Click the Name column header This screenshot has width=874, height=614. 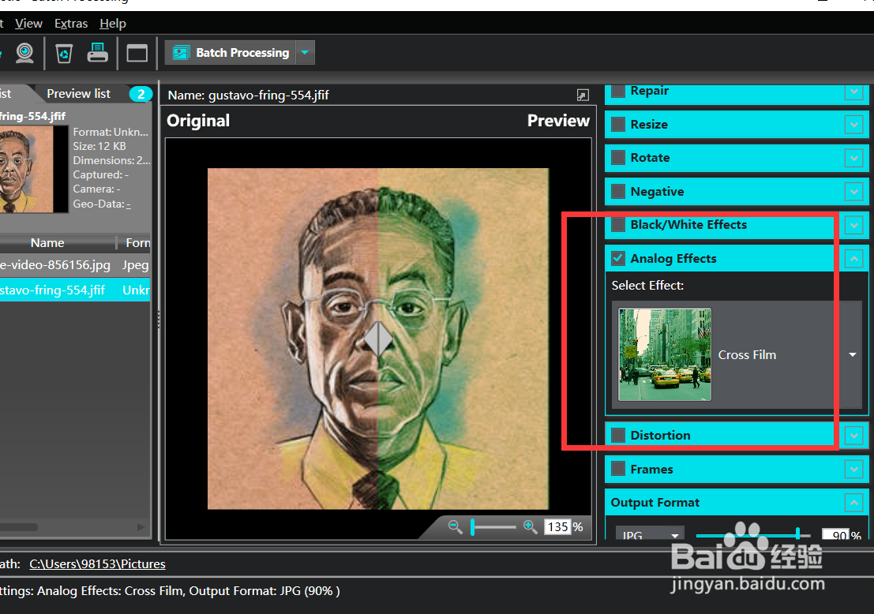[47, 243]
